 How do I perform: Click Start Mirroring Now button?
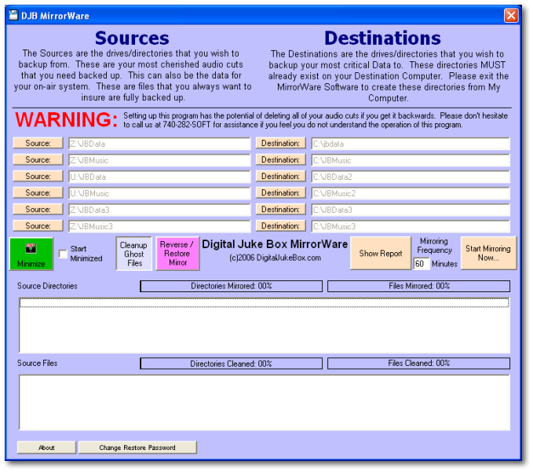pos(488,254)
